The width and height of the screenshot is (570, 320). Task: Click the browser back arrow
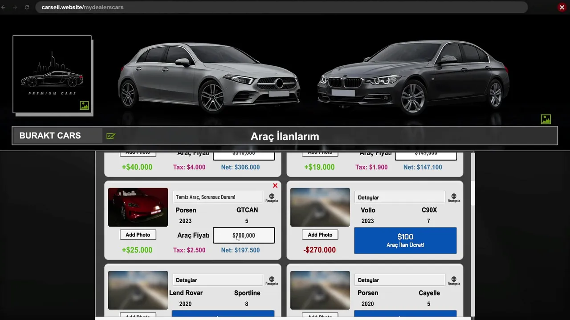click(4, 7)
